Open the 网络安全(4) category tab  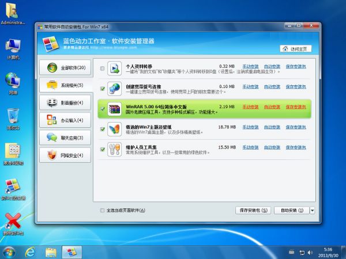65,155
